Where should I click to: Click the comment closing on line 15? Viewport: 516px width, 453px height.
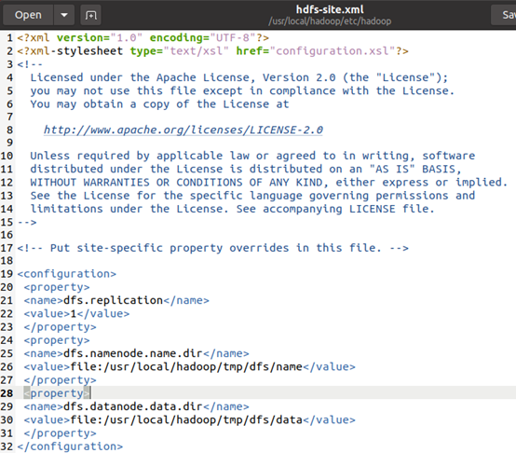pyautogui.click(x=27, y=223)
